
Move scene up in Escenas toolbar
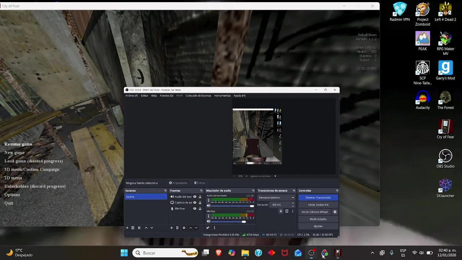[x=146, y=228]
